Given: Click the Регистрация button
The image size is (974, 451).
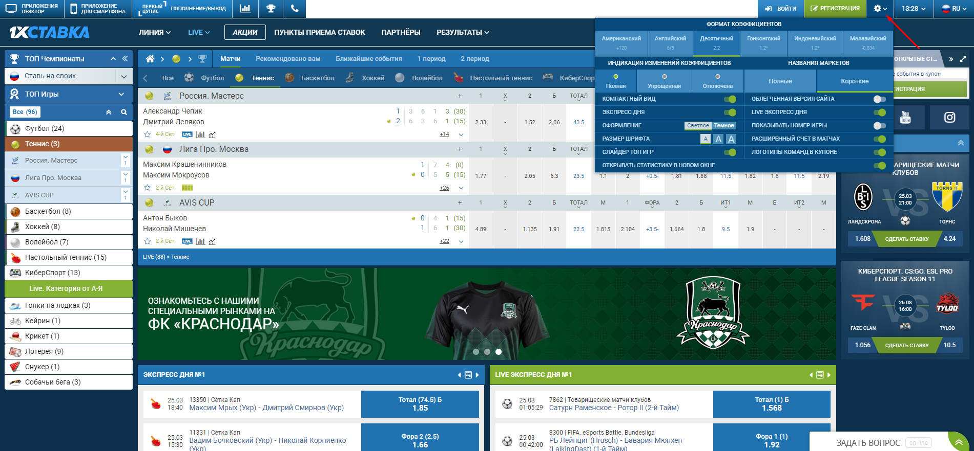Looking at the screenshot, I should point(835,9).
